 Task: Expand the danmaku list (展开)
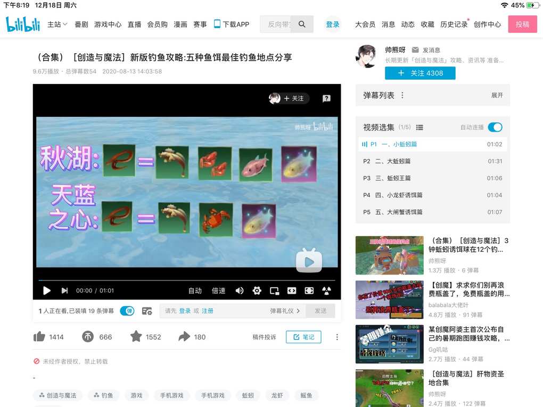click(497, 95)
